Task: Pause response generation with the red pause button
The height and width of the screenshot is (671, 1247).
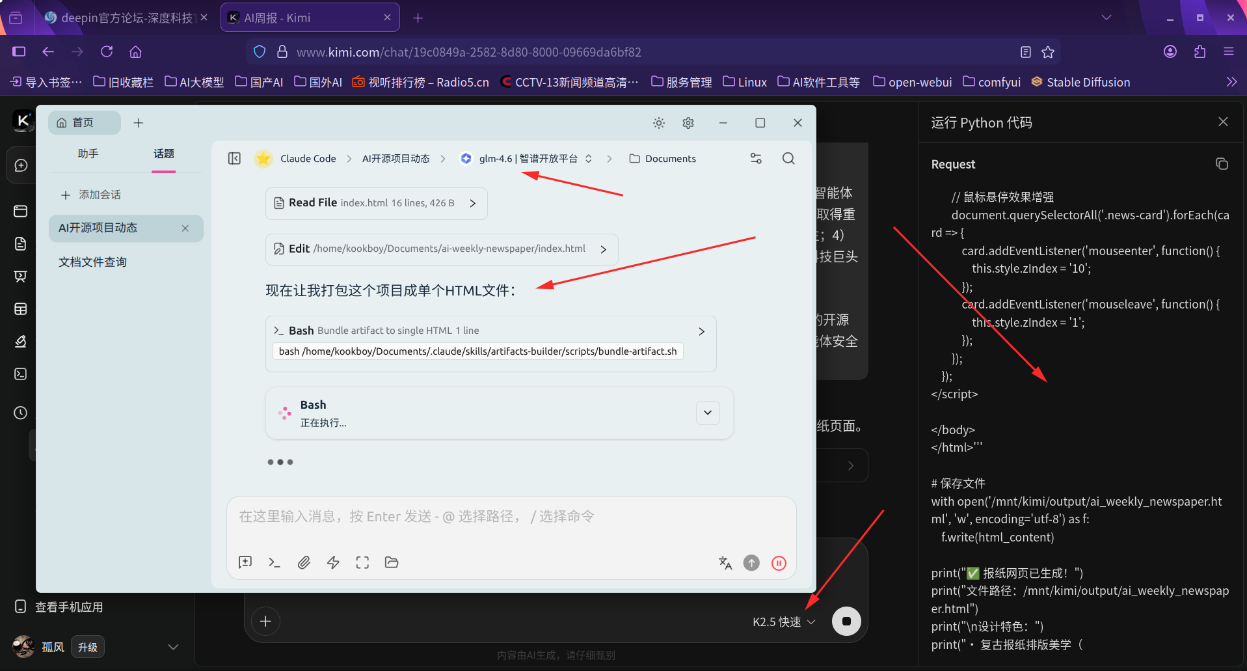Action: point(779,562)
